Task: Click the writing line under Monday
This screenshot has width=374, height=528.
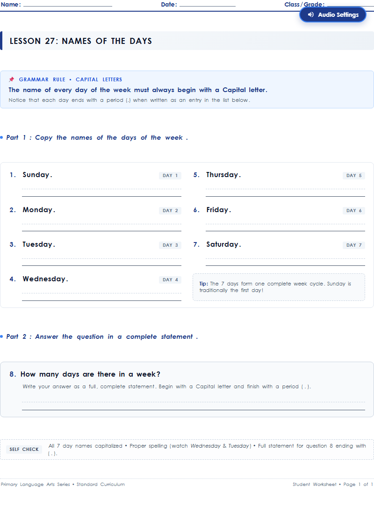Action: [x=101, y=227]
